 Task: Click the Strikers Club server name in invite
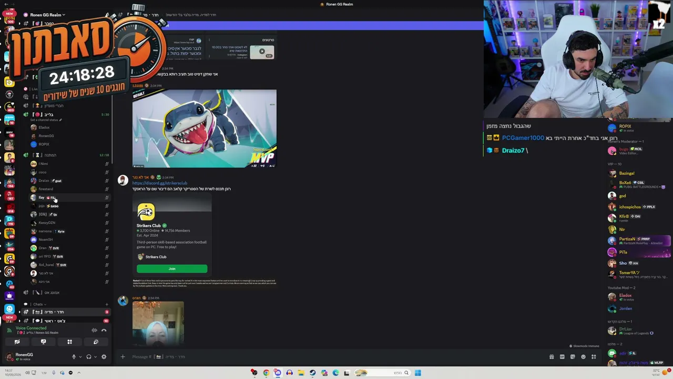[149, 225]
